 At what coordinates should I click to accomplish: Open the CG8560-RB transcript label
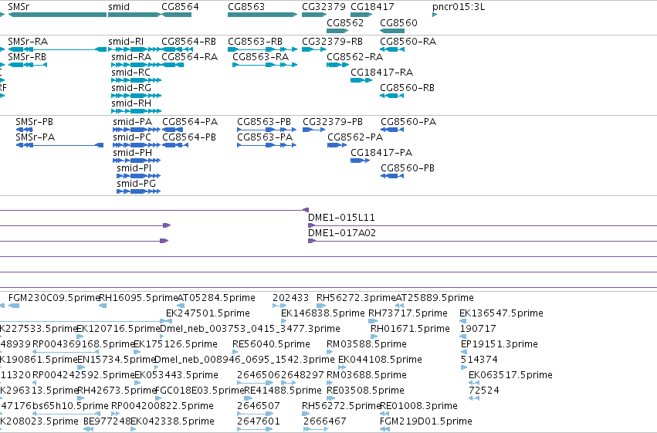408,88
